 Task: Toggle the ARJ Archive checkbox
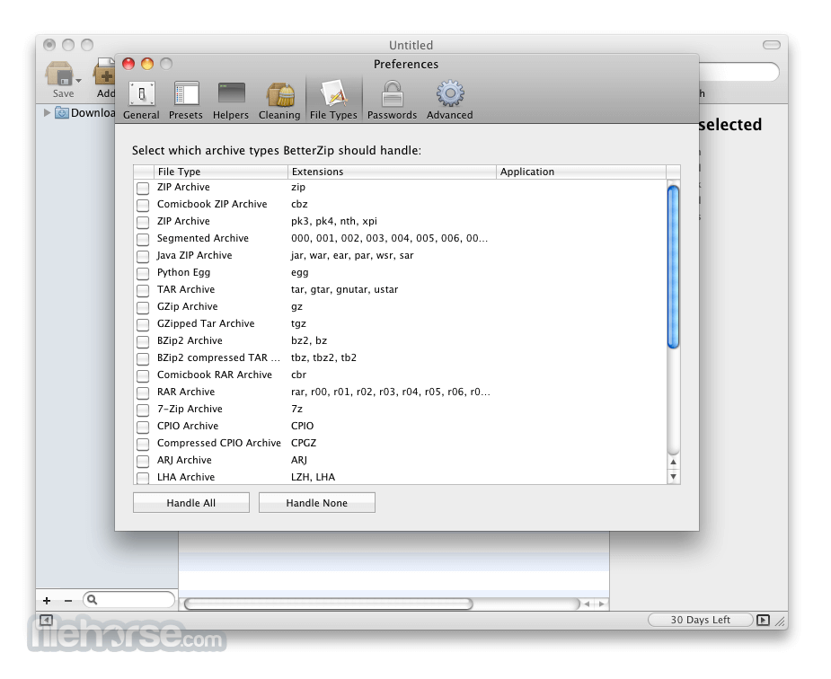143,461
